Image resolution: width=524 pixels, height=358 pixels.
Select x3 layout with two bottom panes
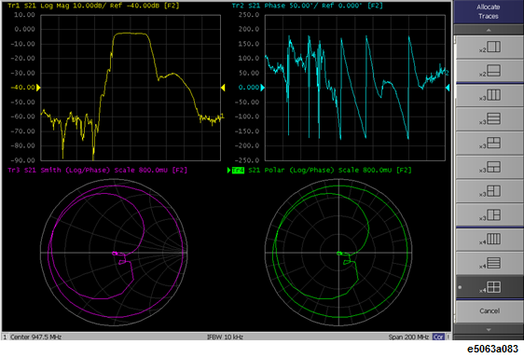point(490,167)
